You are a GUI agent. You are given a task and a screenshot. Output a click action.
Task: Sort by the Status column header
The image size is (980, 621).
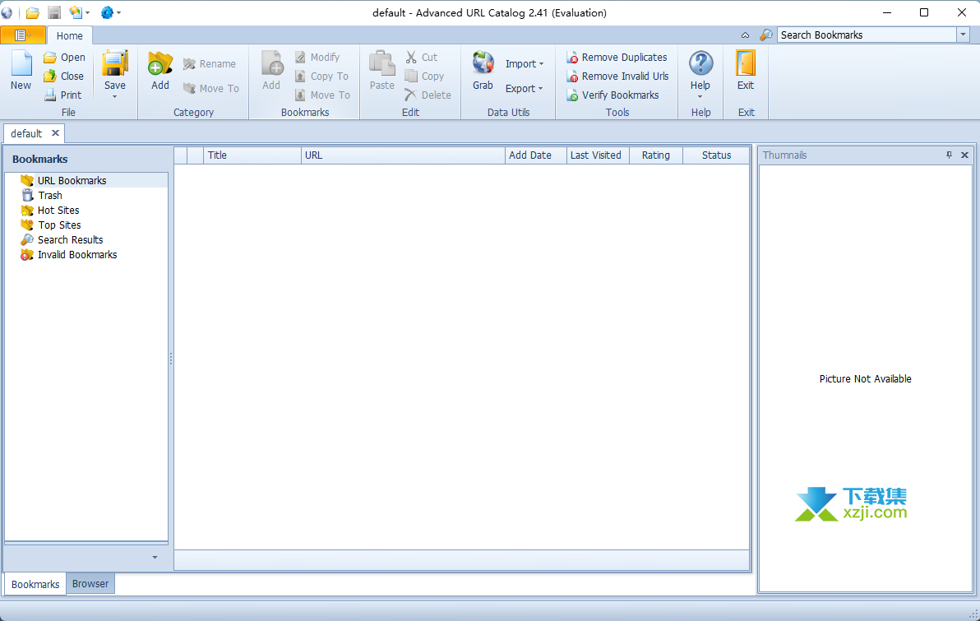(716, 155)
